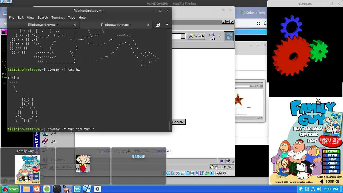Click the 8:11 PM clock

coord(331,189)
